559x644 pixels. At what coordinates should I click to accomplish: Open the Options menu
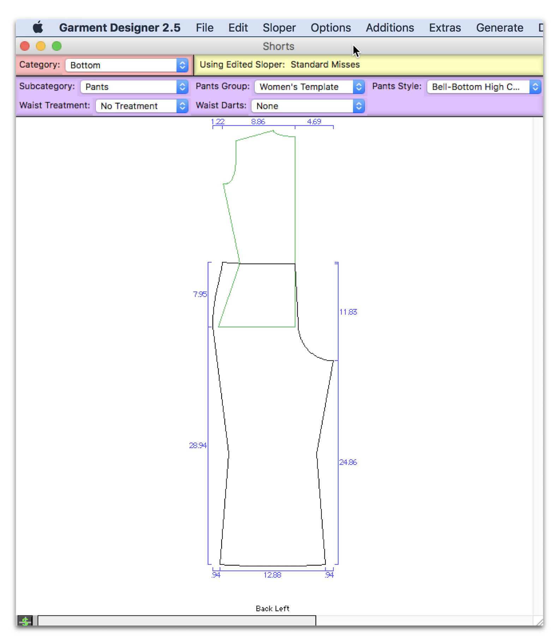pos(331,28)
